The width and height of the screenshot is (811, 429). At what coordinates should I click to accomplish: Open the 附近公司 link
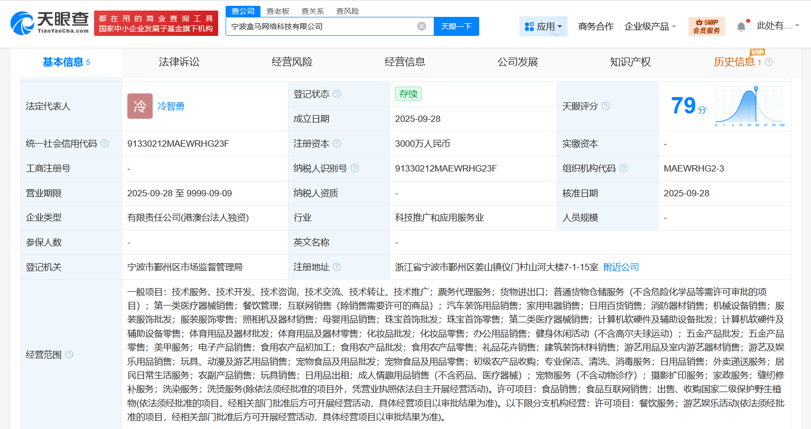(620, 267)
